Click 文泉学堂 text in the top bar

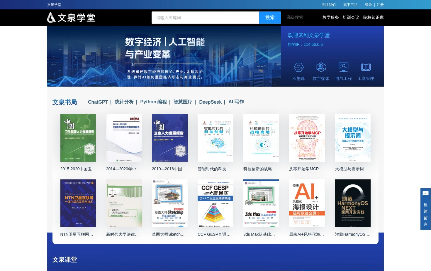(x=54, y=5)
